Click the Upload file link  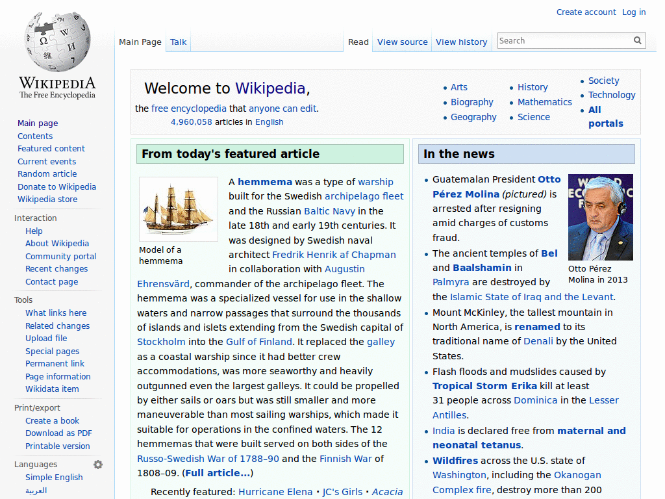[46, 338]
